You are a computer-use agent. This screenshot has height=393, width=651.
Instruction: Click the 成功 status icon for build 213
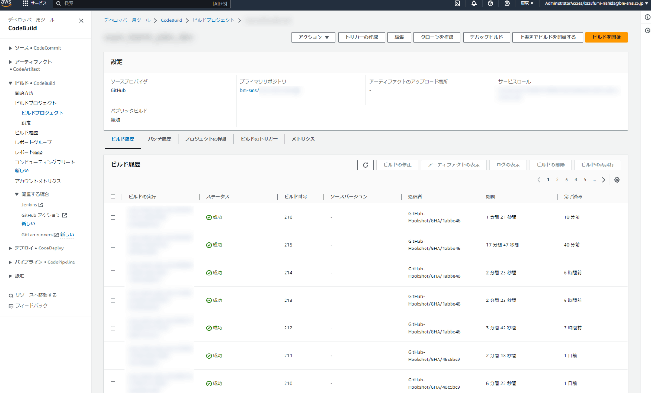pos(209,301)
